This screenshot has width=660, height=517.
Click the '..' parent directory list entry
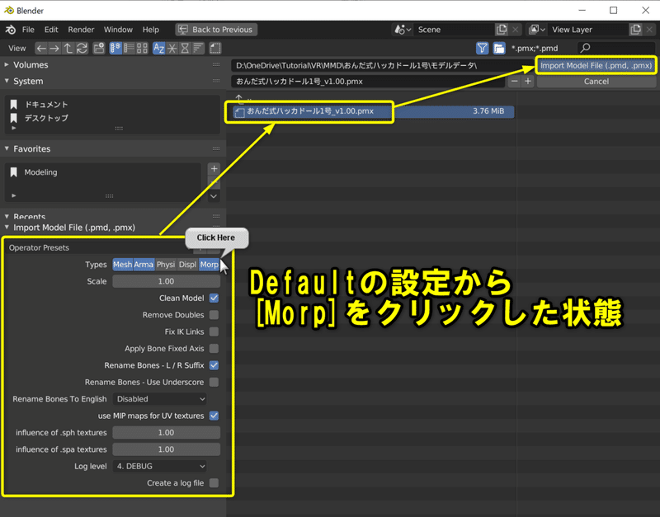click(243, 99)
